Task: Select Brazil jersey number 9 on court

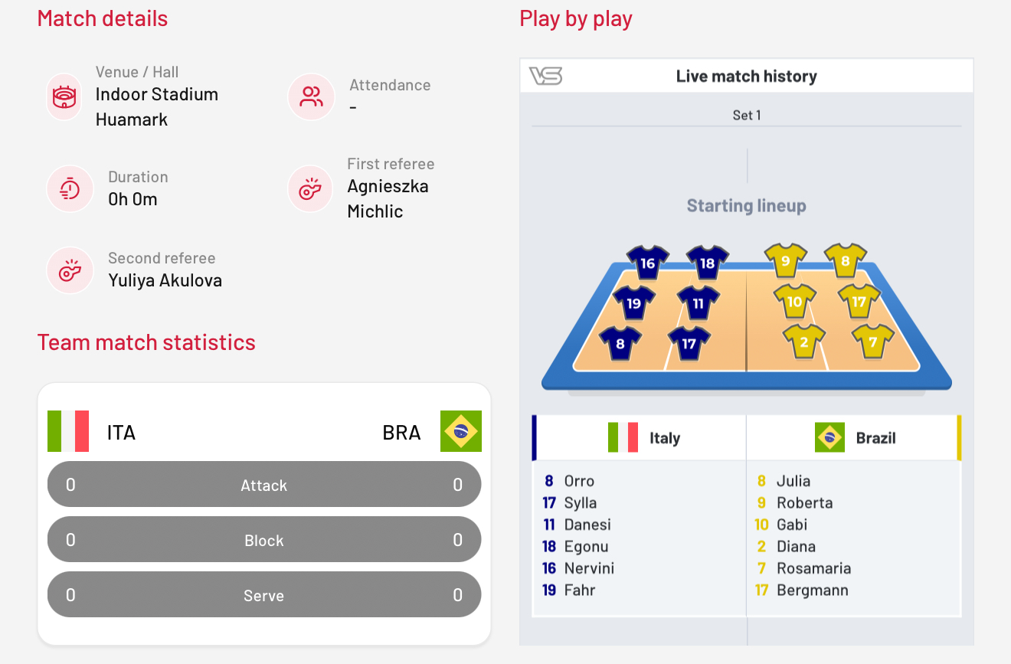Action: click(786, 260)
